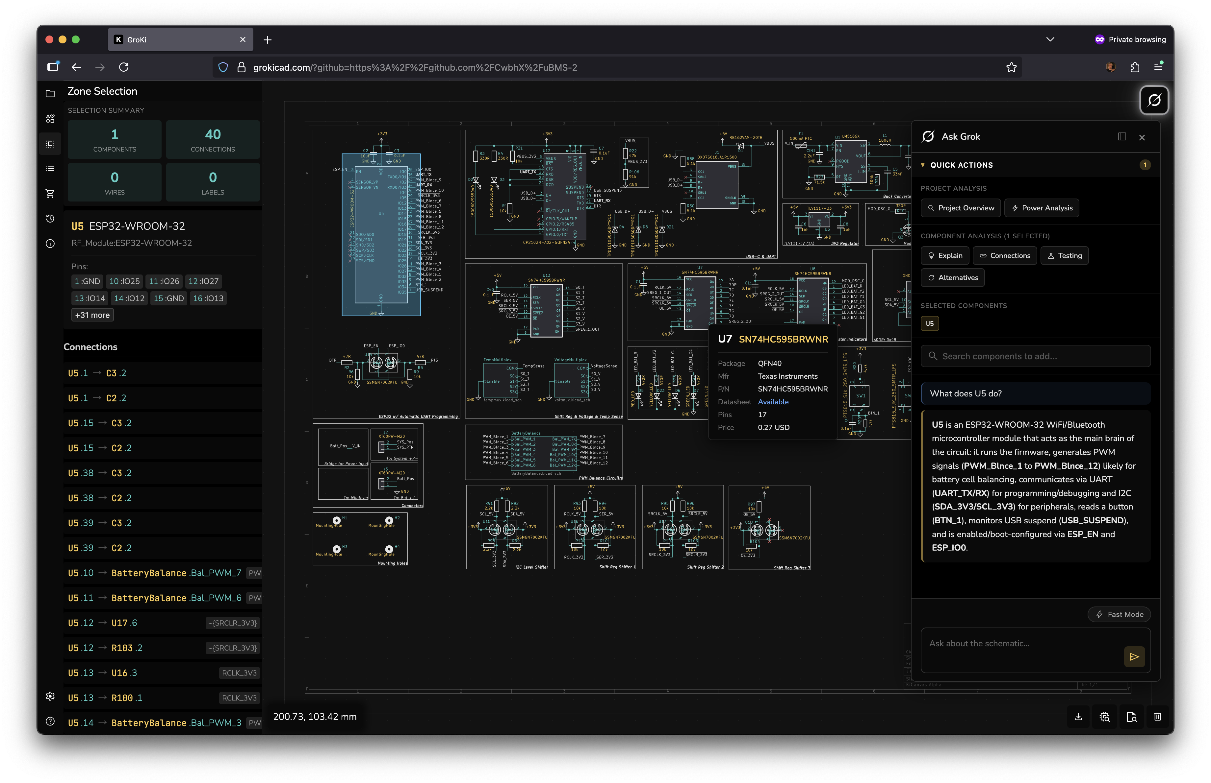This screenshot has width=1211, height=783.
Task: Click the Project Overview button
Action: [961, 208]
